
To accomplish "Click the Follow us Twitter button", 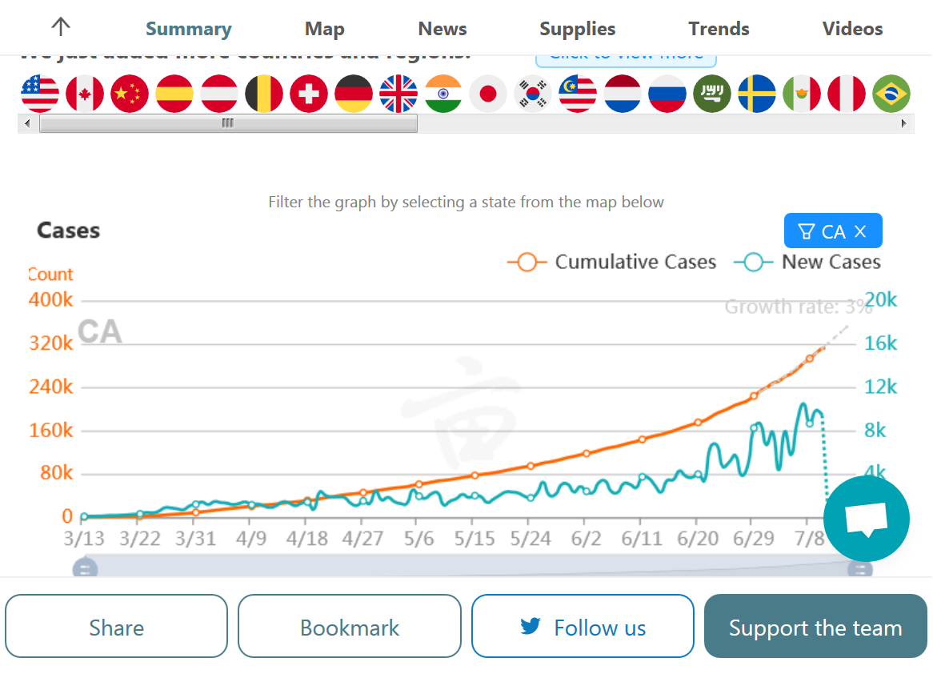I will (583, 626).
